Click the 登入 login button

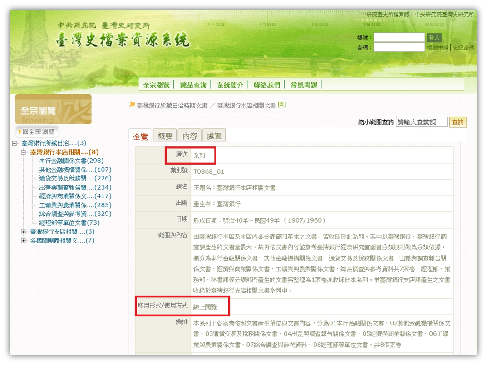click(x=434, y=38)
